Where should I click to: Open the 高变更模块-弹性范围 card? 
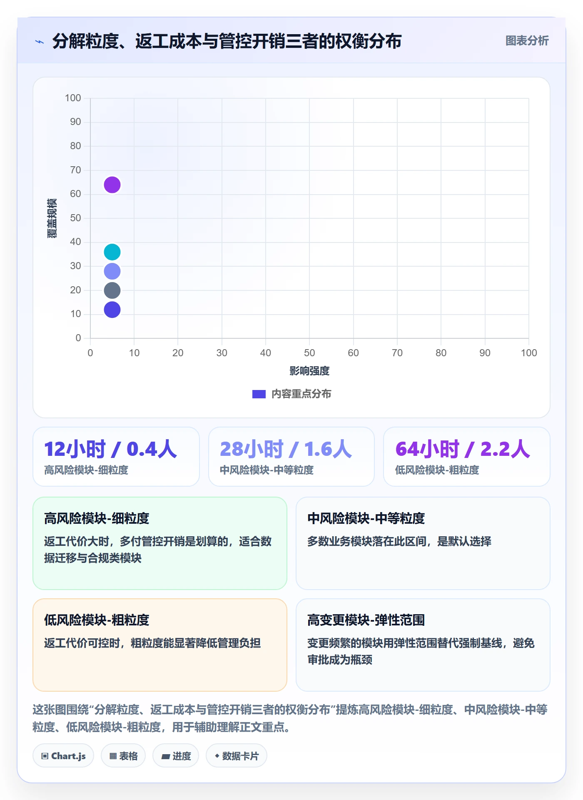tap(423, 645)
